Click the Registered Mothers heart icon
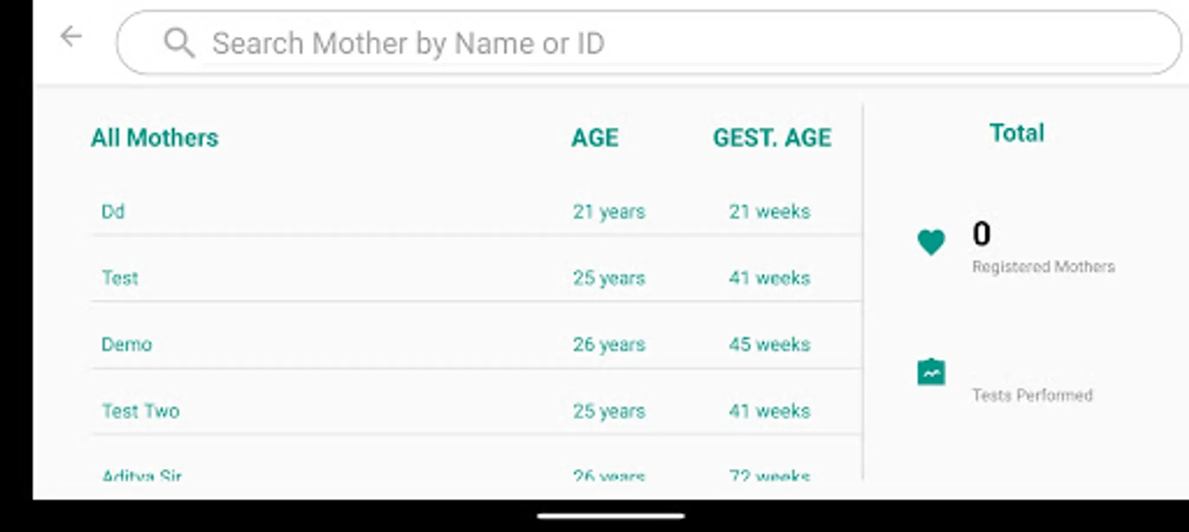1189x532 pixels. [x=931, y=242]
